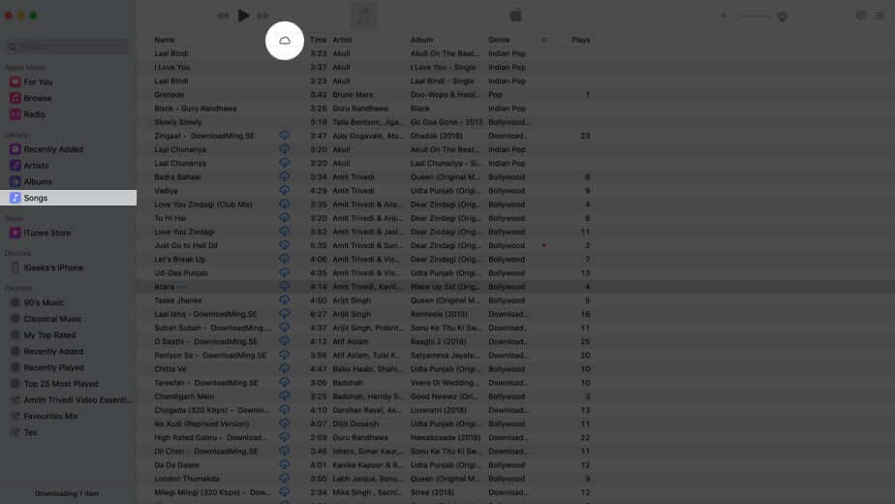Click Downloading 1 item status
Viewport: 895px width, 504px height.
(67, 493)
